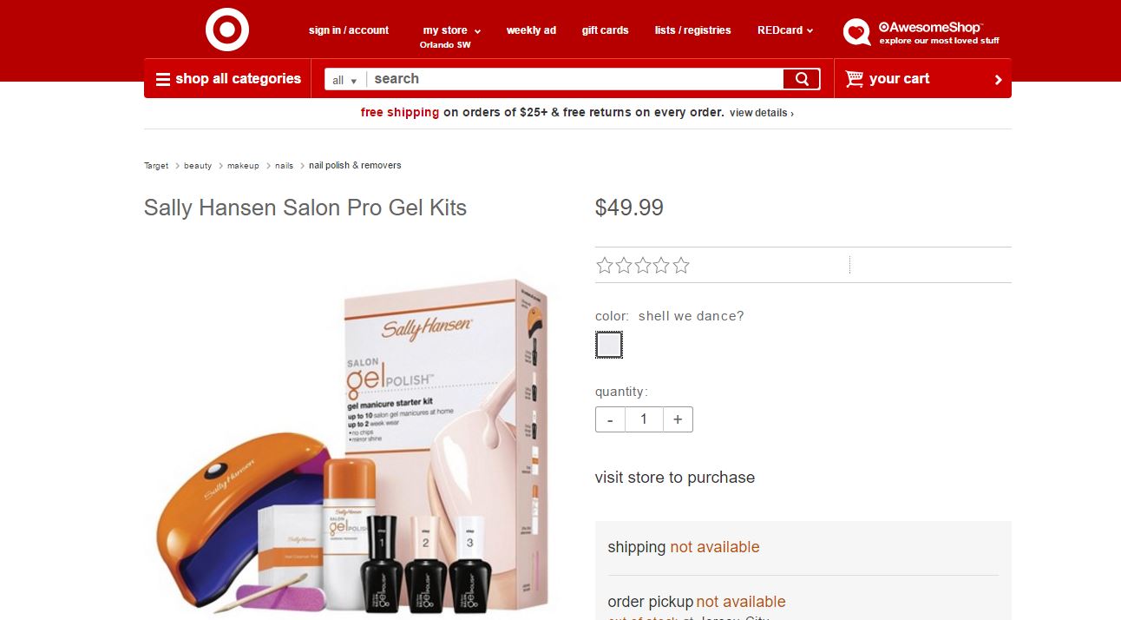Open the hamburger menu icon

tap(163, 79)
